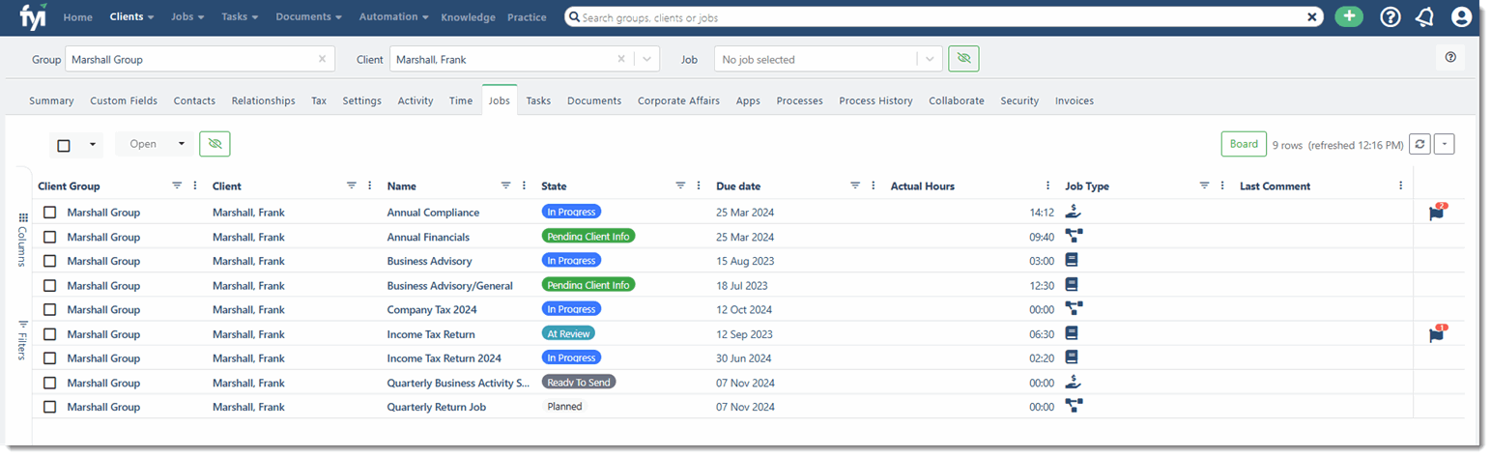The height and width of the screenshot is (457, 1491).
Task: Expand the Columns side panel
Action: click(x=23, y=240)
